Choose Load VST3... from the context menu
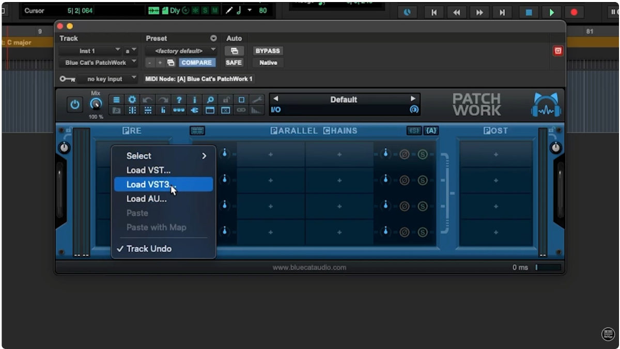The width and height of the screenshot is (620, 349). (x=151, y=184)
